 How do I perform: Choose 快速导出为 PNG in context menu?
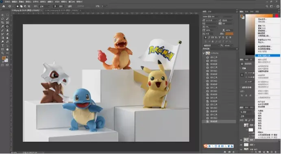(264, 40)
